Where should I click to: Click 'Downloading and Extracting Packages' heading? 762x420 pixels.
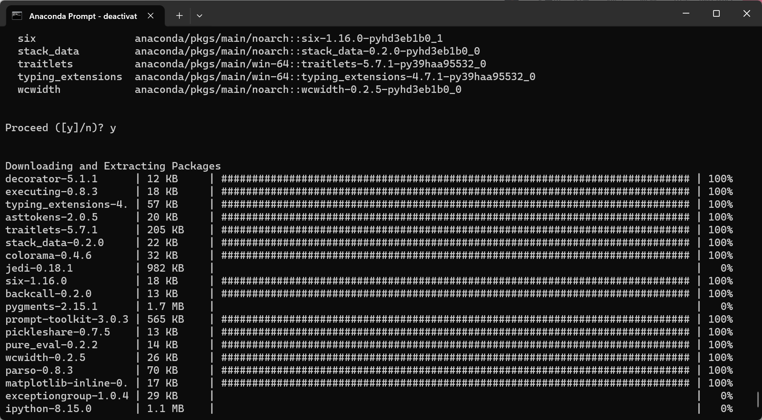pyautogui.click(x=113, y=166)
